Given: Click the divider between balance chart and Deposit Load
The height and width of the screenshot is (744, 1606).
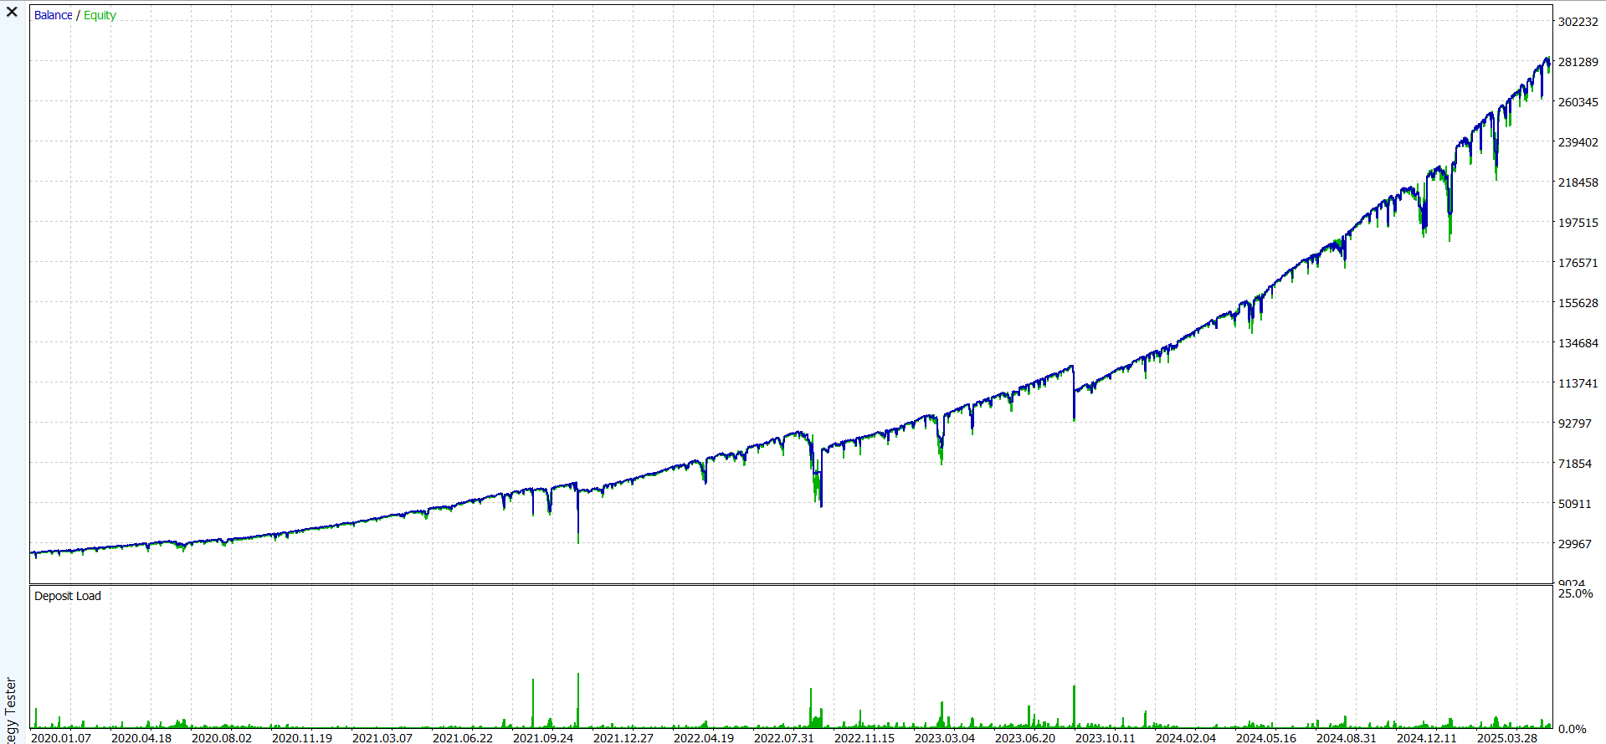Looking at the screenshot, I should pyautogui.click(x=791, y=584).
